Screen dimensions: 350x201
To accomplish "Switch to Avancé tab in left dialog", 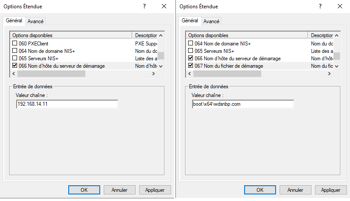I will [36, 21].
